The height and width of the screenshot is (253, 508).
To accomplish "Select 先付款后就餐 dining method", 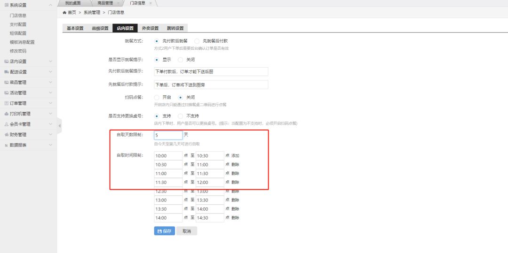I will [157, 41].
